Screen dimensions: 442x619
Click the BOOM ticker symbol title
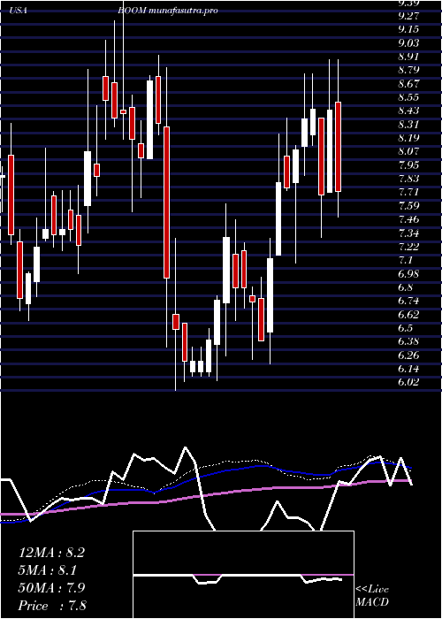[x=133, y=11]
